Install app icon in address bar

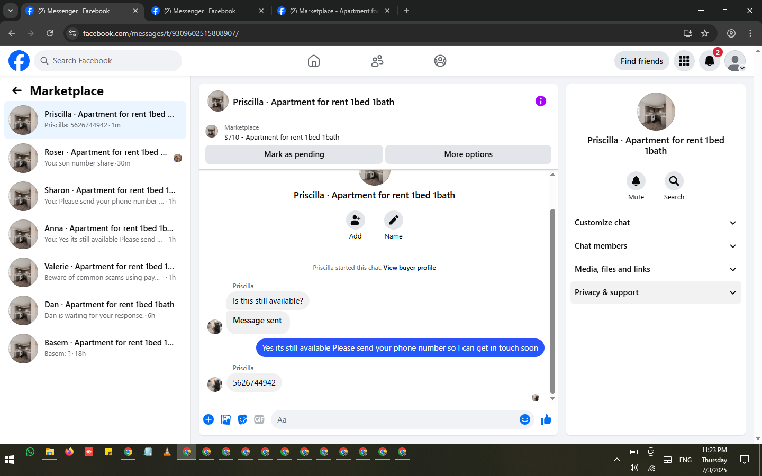(x=688, y=33)
